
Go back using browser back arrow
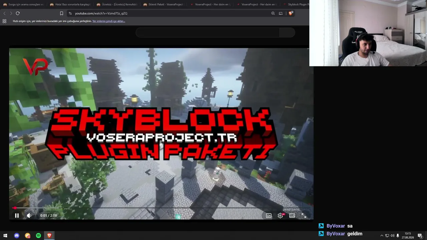(x=4, y=13)
